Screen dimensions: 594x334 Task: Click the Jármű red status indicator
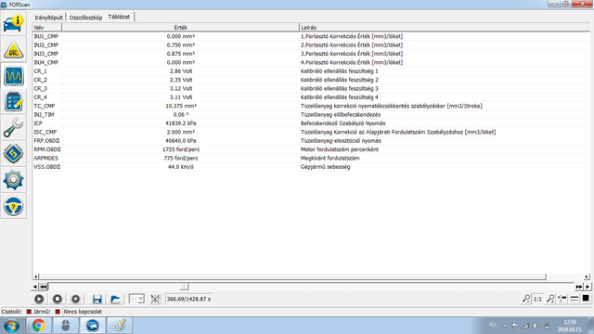[58, 312]
